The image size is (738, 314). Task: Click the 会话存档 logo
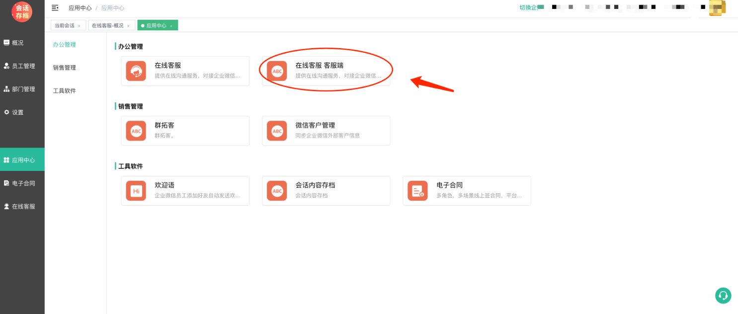22,11
